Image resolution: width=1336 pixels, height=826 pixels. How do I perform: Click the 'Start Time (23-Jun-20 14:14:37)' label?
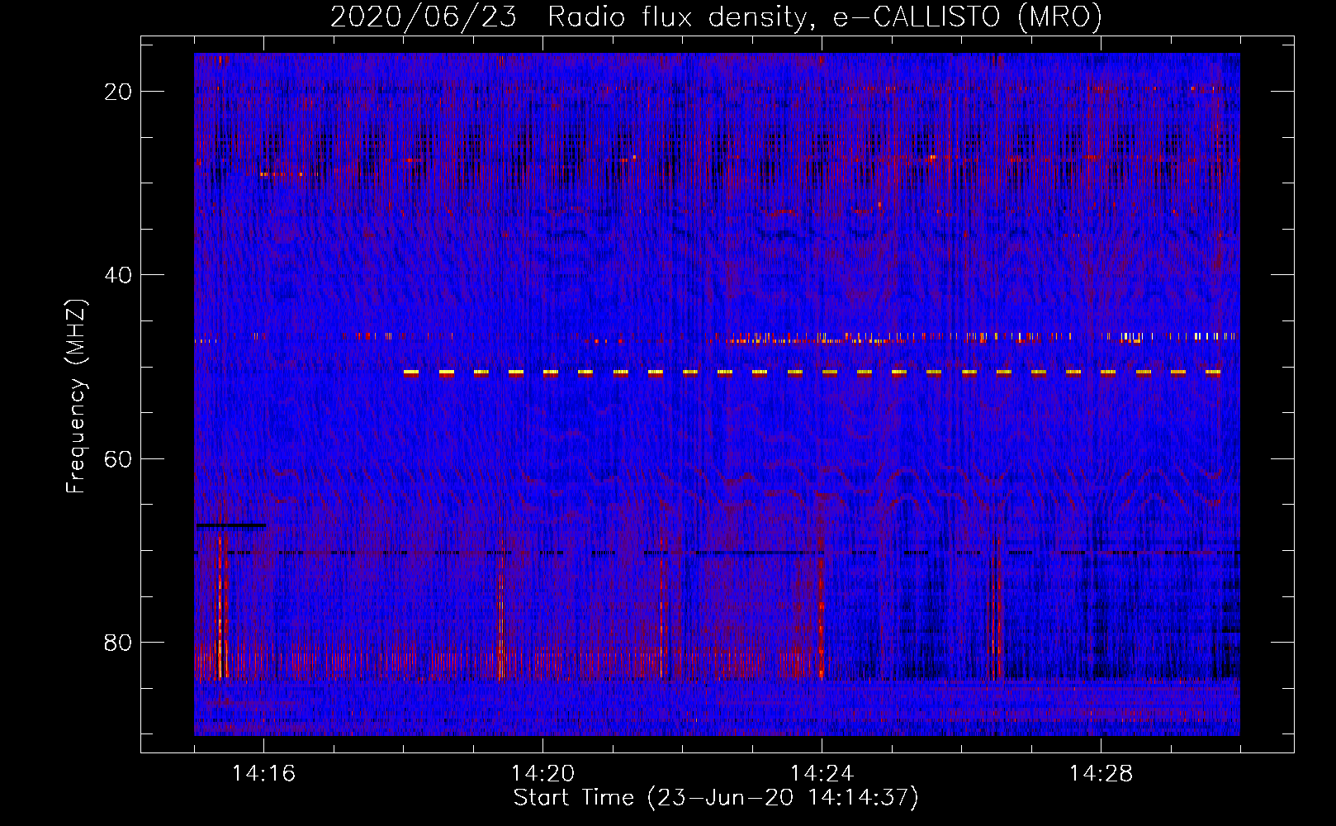click(716, 798)
